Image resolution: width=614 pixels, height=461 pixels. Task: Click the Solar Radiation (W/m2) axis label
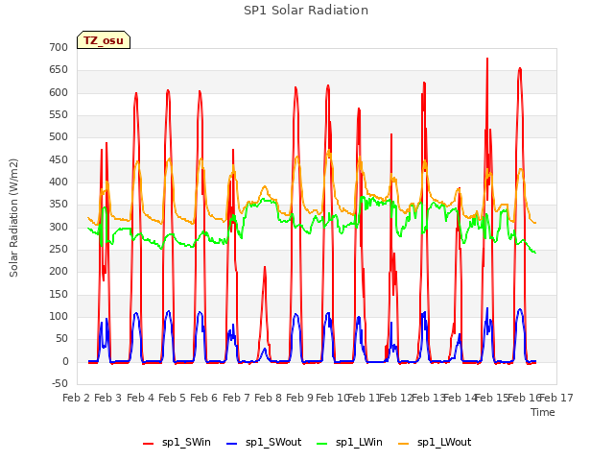pos(13,218)
